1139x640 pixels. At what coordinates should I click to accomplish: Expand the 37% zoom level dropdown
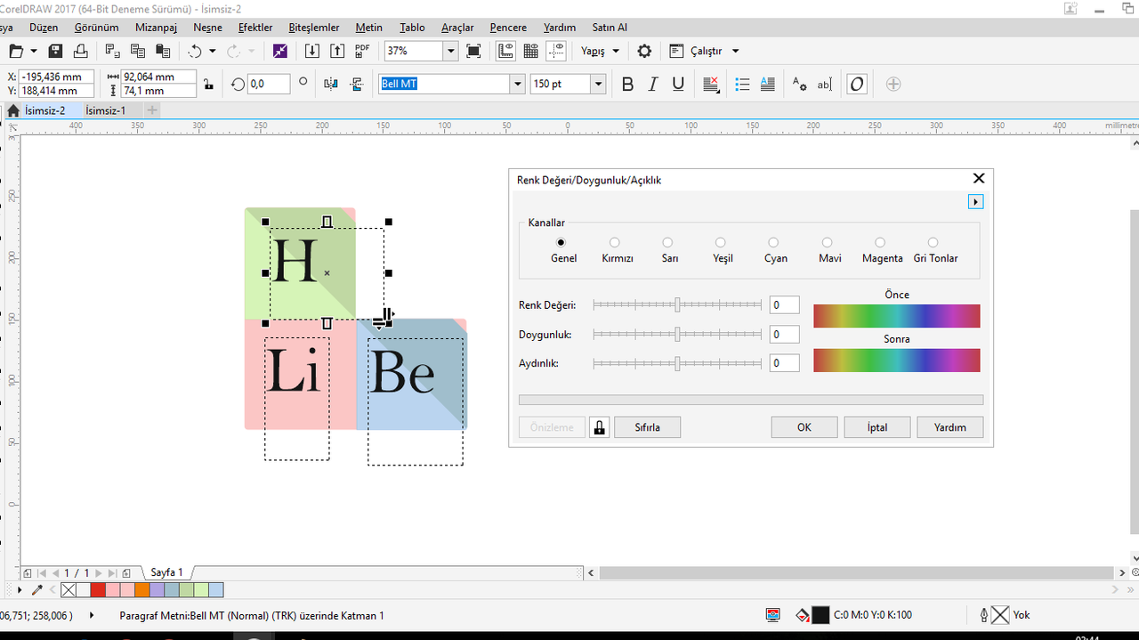(x=450, y=52)
